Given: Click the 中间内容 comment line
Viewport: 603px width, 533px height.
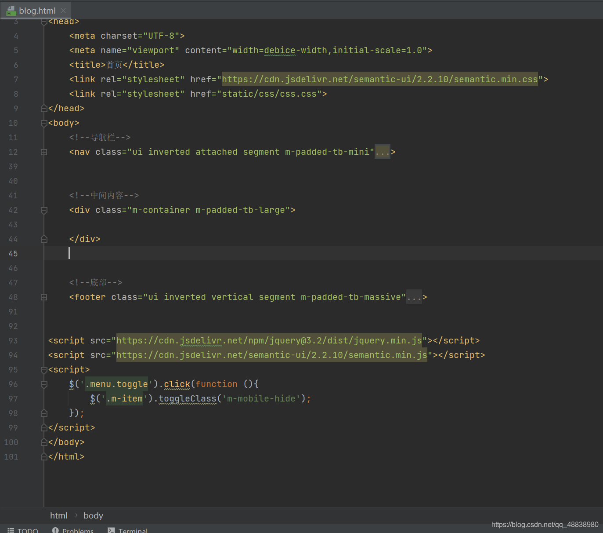Looking at the screenshot, I should coord(104,195).
